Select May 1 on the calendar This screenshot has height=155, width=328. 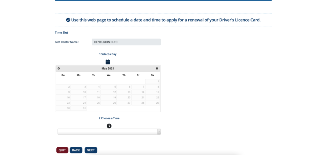pyautogui.click(x=152, y=81)
